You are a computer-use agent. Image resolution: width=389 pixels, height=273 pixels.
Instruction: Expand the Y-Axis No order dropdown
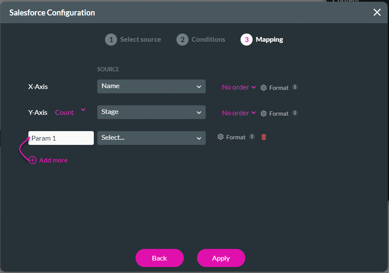click(239, 113)
